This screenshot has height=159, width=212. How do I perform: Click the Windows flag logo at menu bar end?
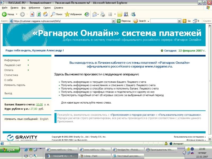coord(208,8)
